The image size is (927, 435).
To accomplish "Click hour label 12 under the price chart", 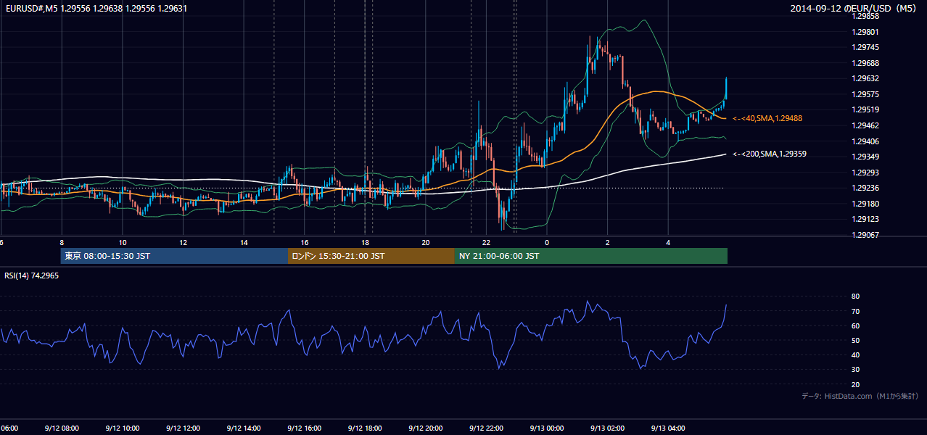I will point(183,242).
